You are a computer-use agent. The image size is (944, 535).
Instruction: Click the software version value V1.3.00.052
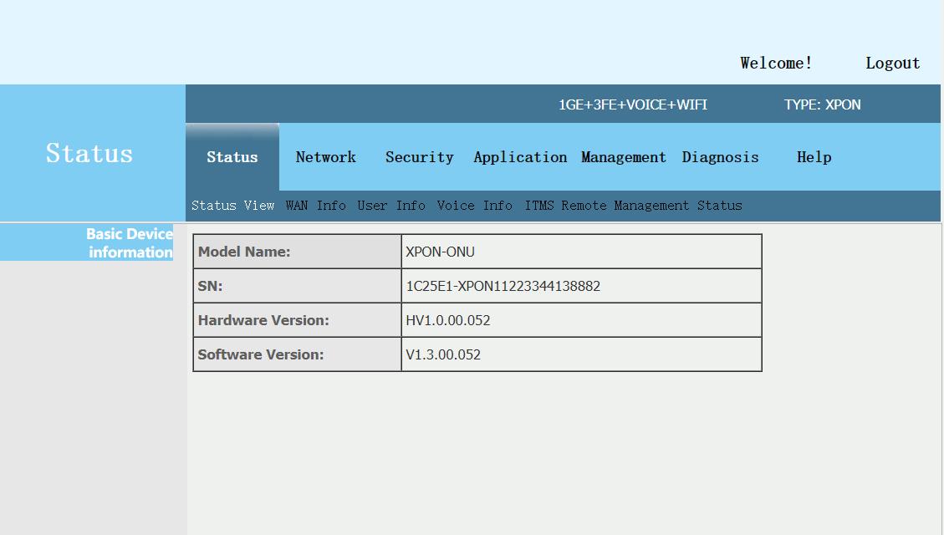pyautogui.click(x=443, y=354)
